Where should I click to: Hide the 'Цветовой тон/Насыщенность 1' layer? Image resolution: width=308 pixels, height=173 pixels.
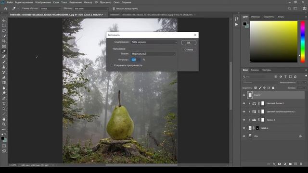[x=244, y=111]
